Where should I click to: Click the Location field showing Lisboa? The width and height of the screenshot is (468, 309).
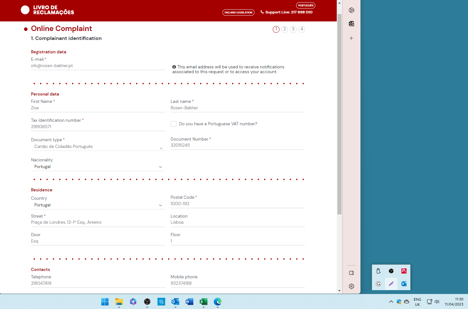point(238,222)
